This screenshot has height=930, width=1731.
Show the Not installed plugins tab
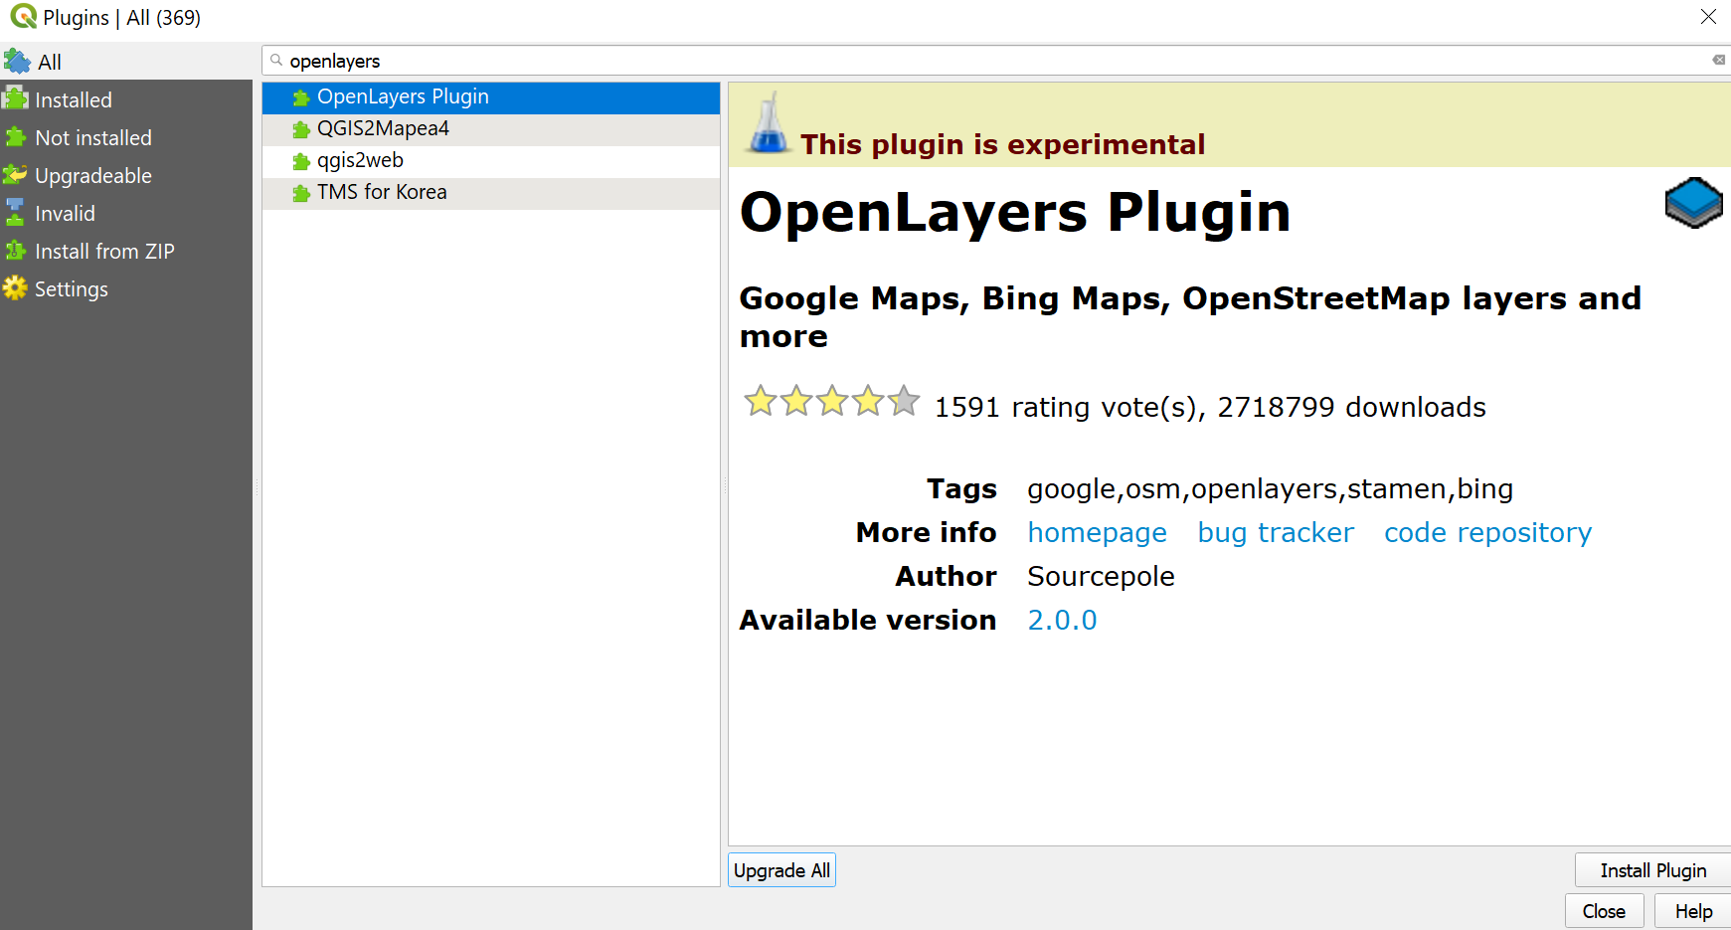126,137
